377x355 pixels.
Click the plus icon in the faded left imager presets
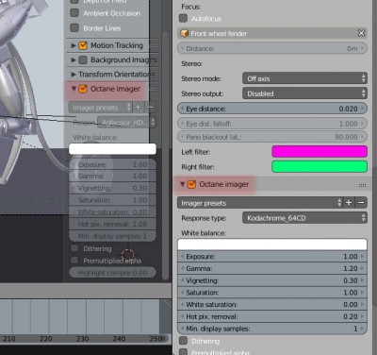138,108
